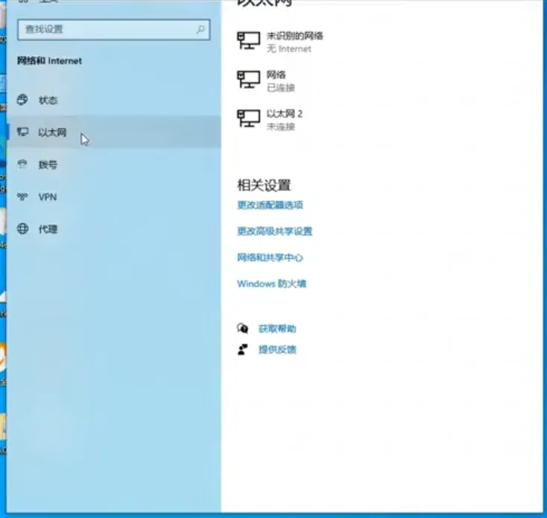Select the 未识别的网络 network adapter icon
The height and width of the screenshot is (518, 547).
pos(248,41)
